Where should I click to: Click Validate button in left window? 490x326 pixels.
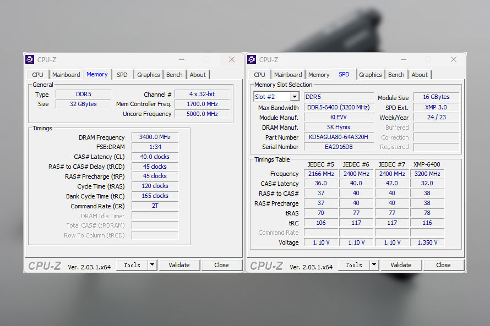click(179, 265)
